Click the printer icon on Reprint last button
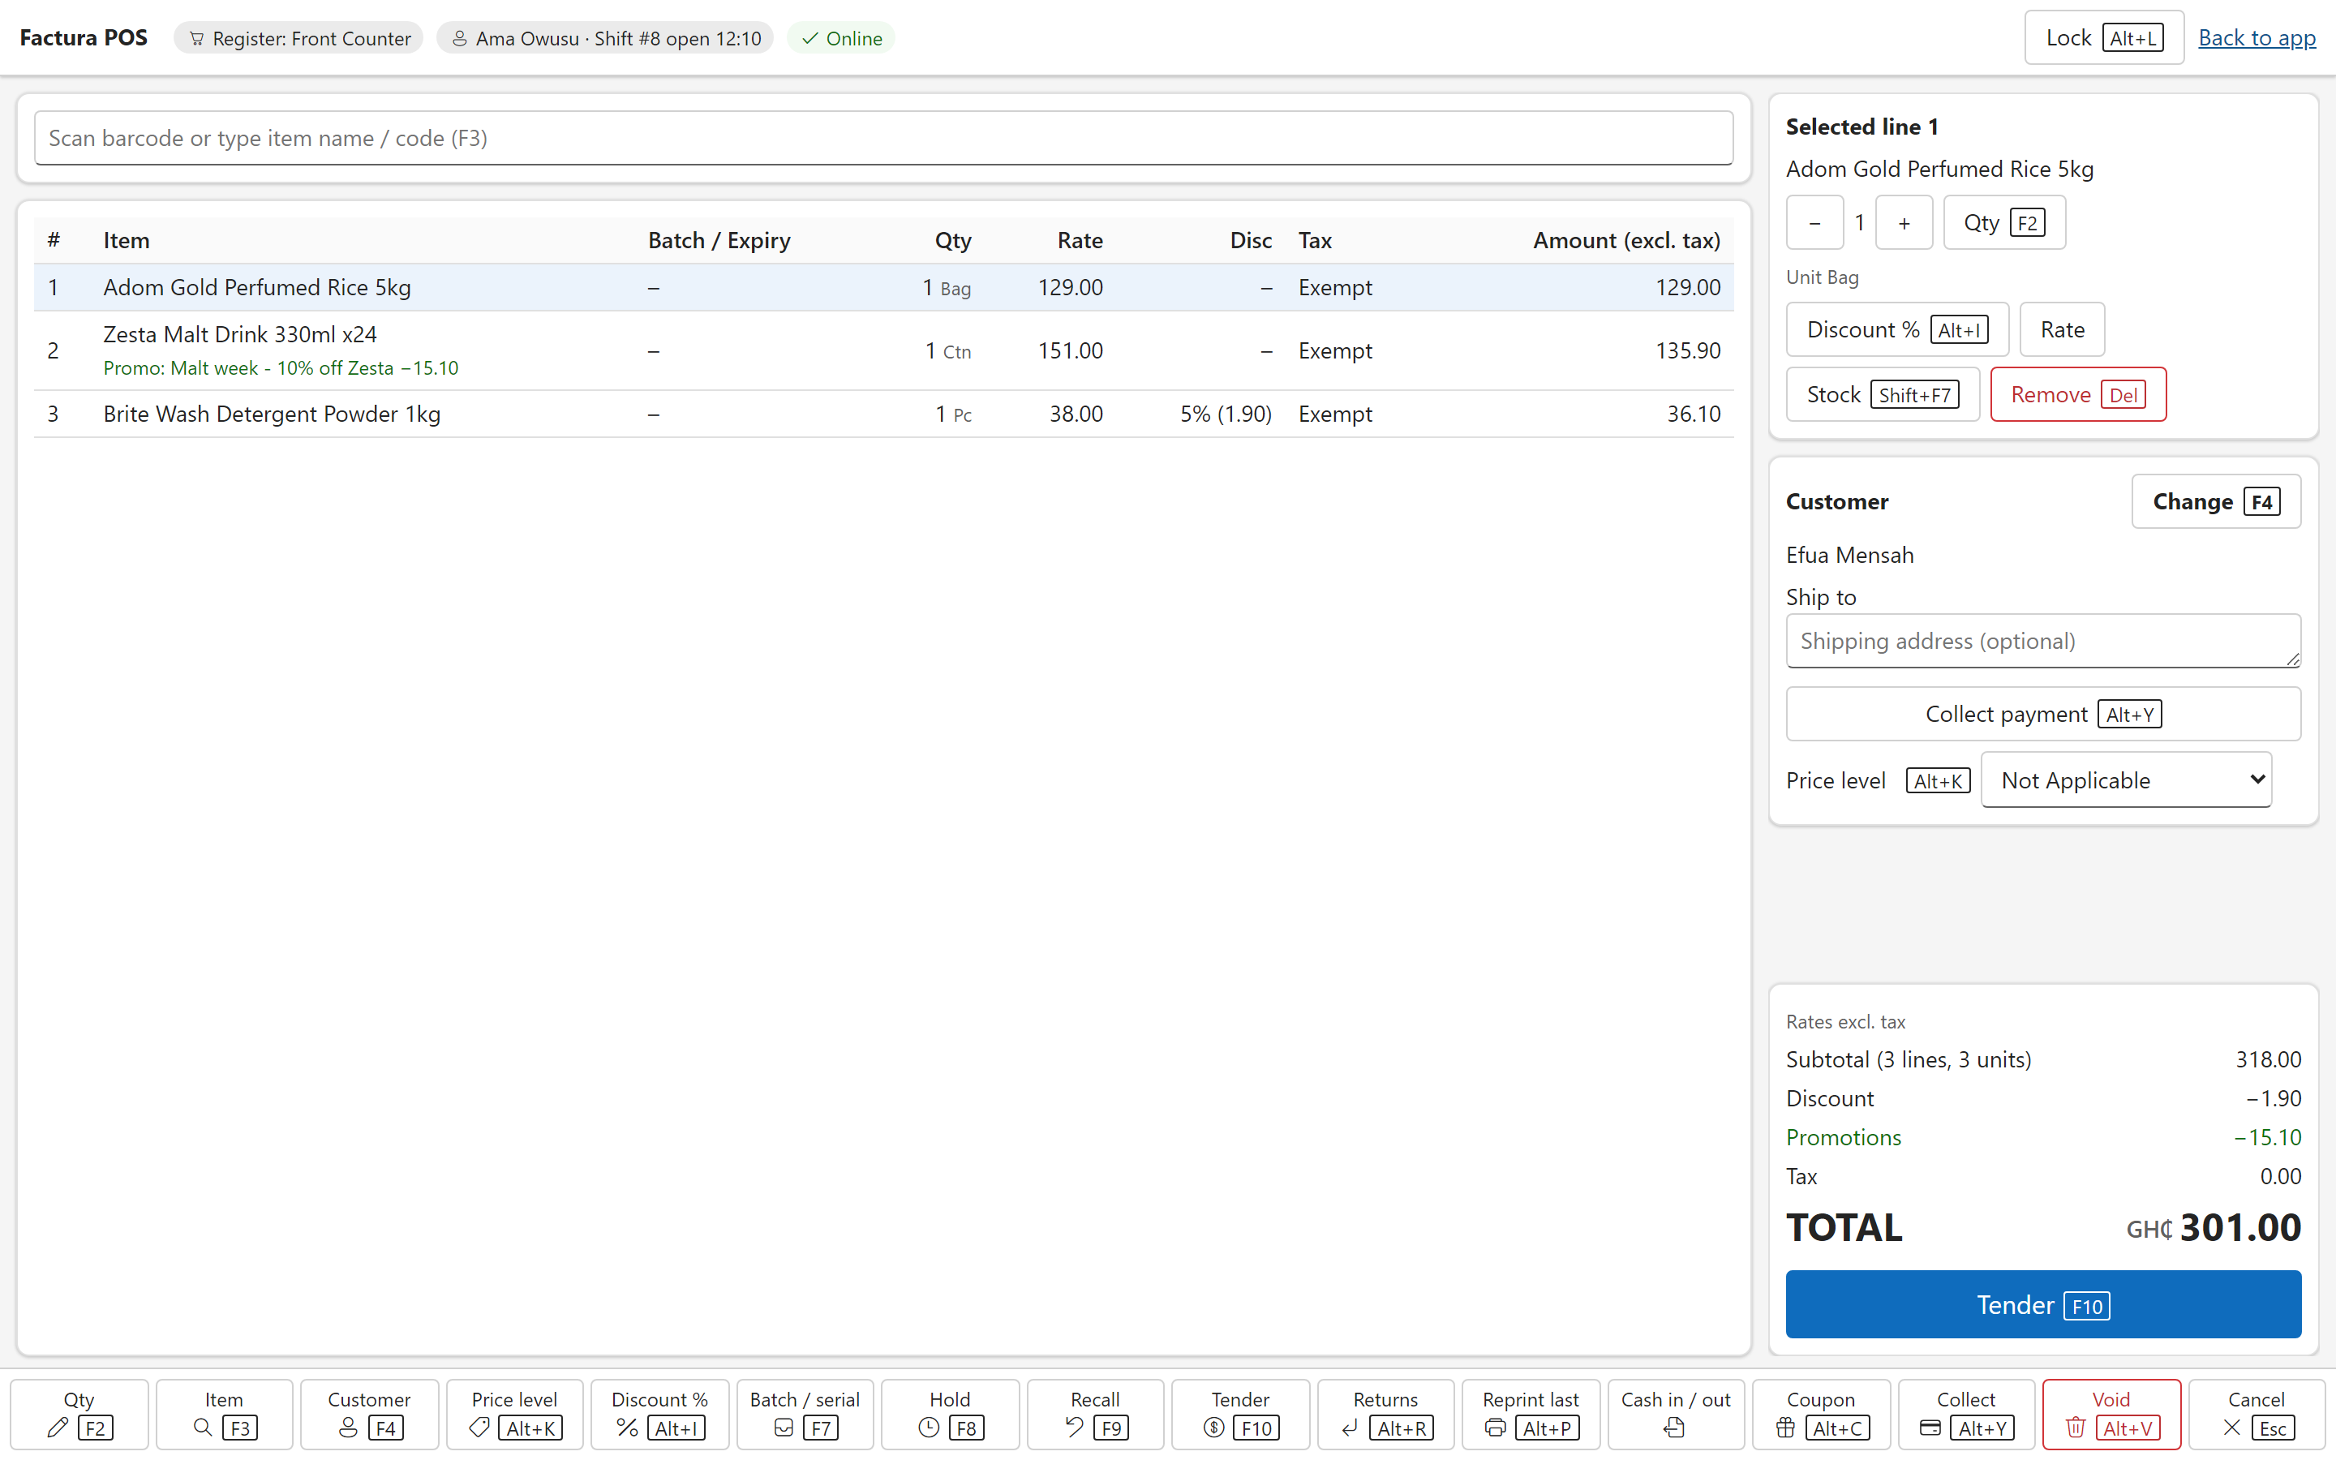The image size is (2336, 1460). (1495, 1428)
